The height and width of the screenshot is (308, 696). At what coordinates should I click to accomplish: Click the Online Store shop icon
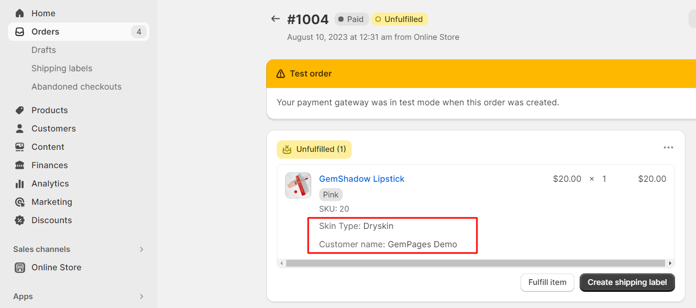pos(20,267)
